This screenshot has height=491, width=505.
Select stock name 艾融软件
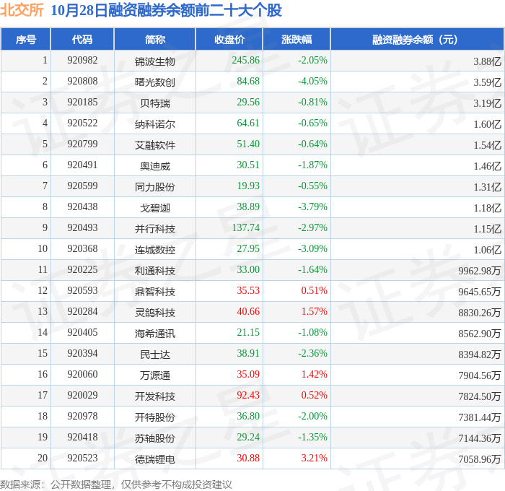155,145
